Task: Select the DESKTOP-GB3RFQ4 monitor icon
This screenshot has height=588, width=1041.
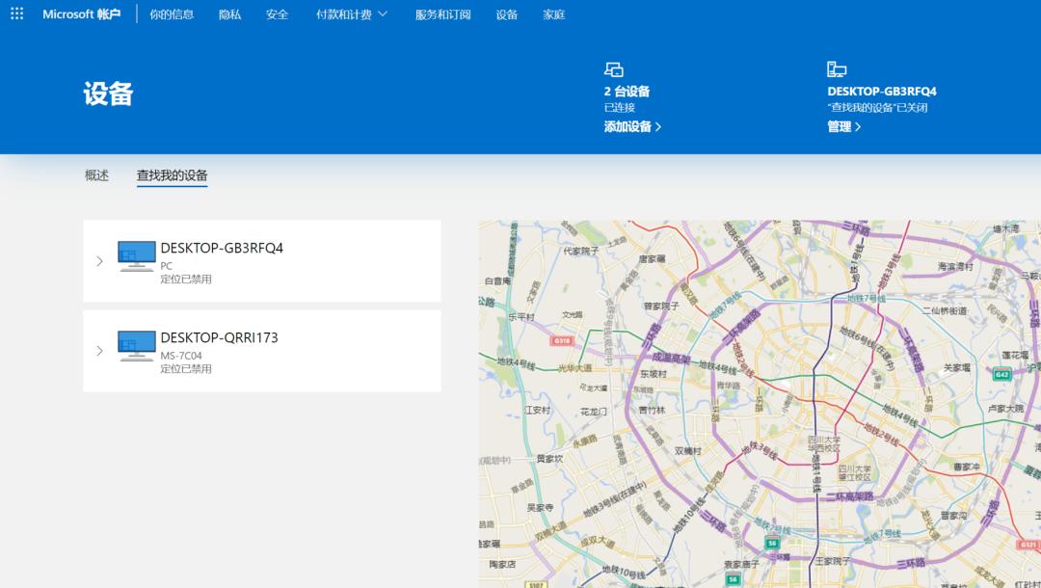Action: coord(136,254)
